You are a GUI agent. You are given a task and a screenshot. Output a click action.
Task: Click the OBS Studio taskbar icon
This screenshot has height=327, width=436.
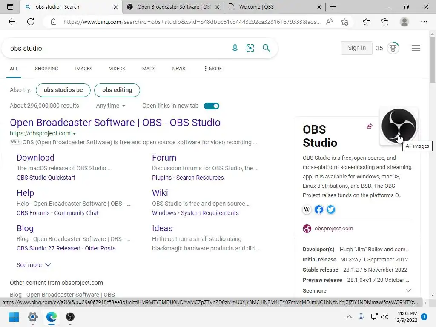[70, 317]
